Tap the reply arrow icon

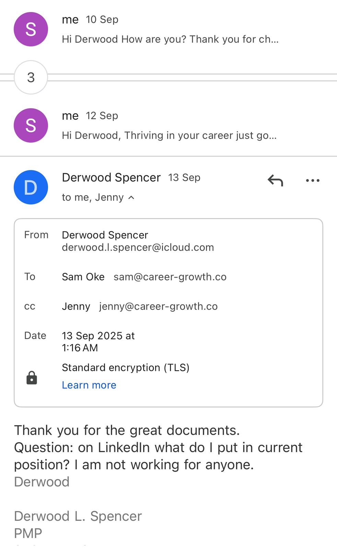(x=275, y=180)
